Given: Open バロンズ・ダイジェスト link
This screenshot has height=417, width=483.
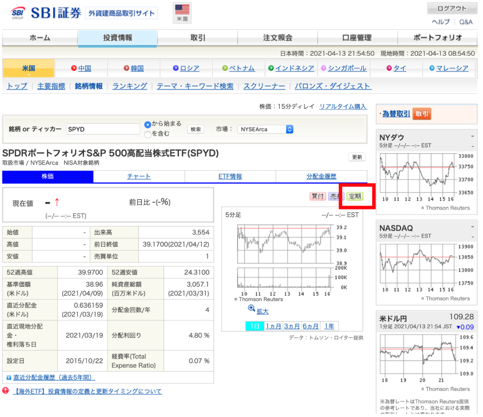Looking at the screenshot, I should coord(333,86).
